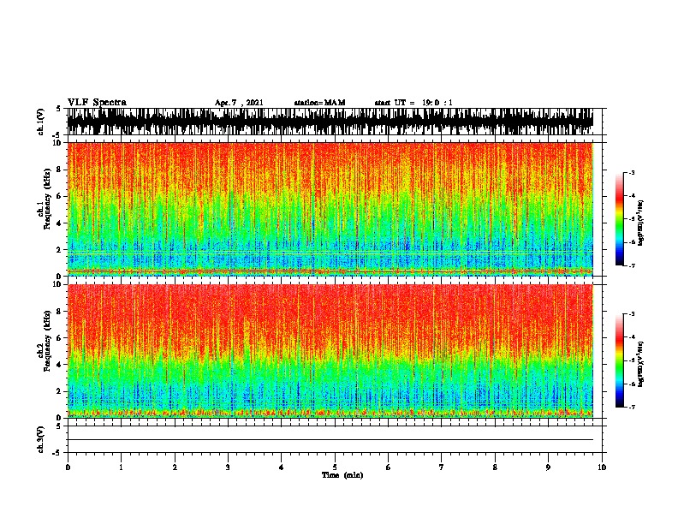Click the "8" kHz tick of ch.1 spectrogram
Viewport: 678px width, 524px height.
[x=60, y=170]
